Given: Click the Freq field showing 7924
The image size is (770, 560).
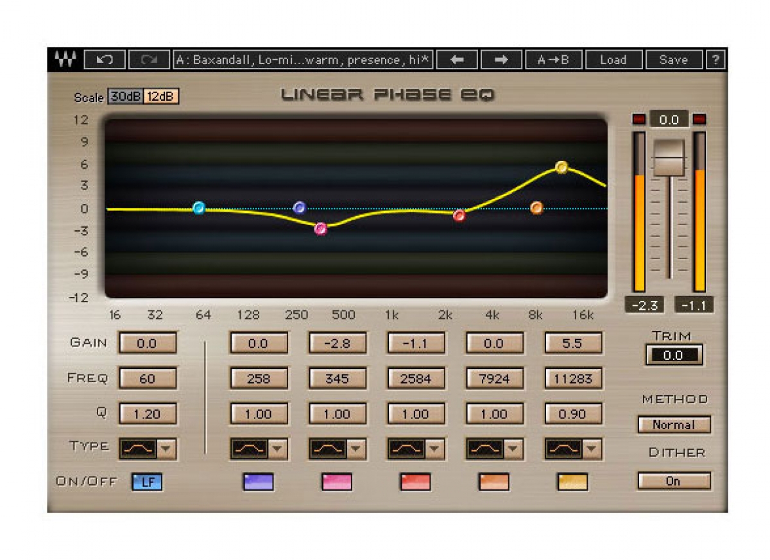Looking at the screenshot, I should pos(494,378).
